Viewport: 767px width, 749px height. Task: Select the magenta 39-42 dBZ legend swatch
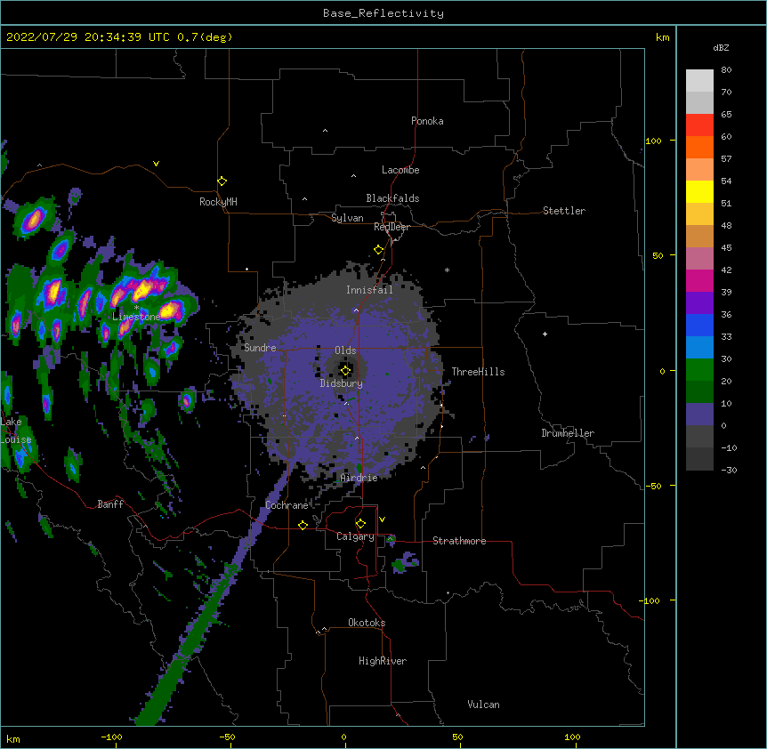tap(699, 280)
